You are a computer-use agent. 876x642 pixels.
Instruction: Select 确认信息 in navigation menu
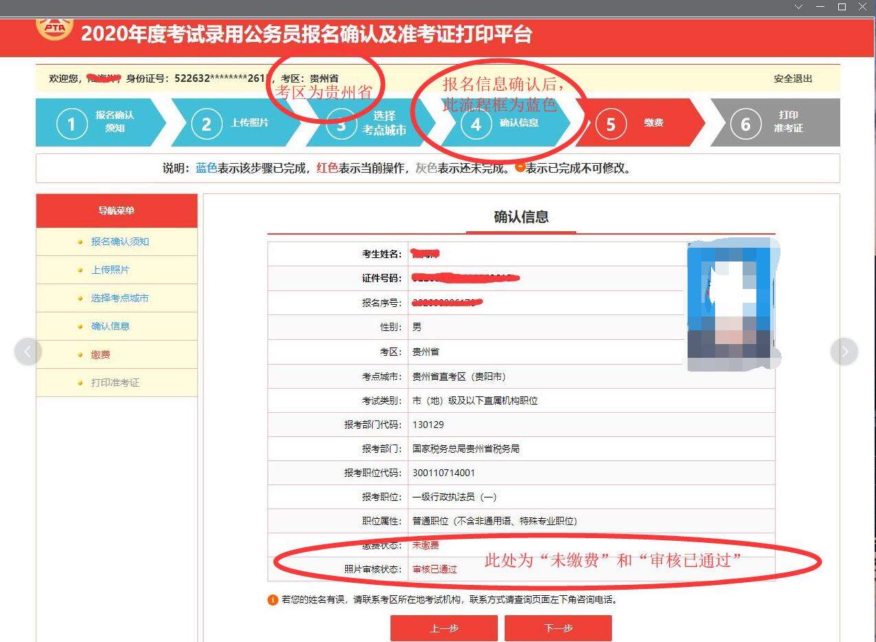[110, 326]
